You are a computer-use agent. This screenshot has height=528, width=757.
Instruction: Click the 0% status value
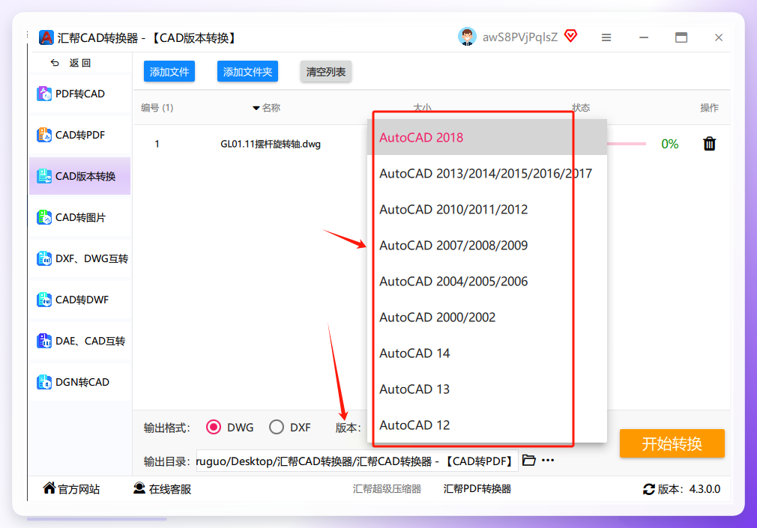pos(669,144)
